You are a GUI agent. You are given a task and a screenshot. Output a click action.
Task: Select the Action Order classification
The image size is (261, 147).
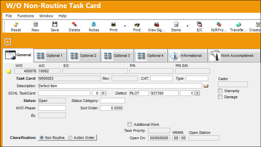click(70, 138)
